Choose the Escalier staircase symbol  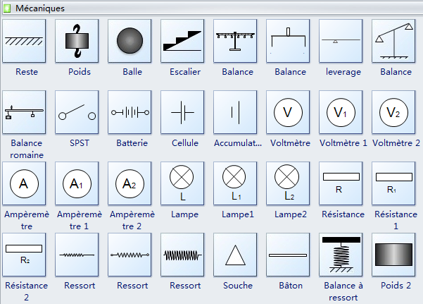182,41
